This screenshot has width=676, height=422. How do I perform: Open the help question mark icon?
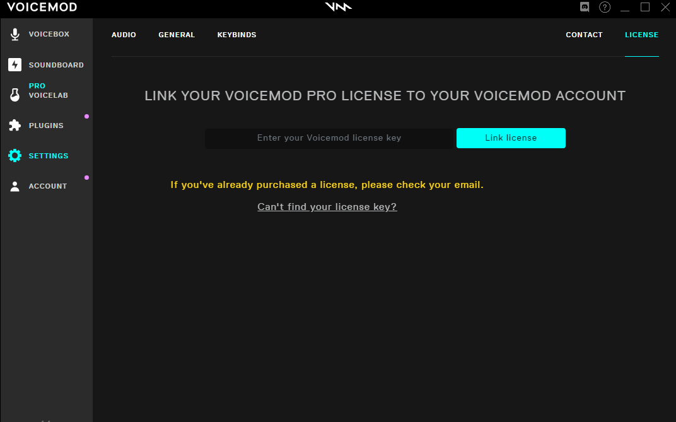pyautogui.click(x=605, y=8)
